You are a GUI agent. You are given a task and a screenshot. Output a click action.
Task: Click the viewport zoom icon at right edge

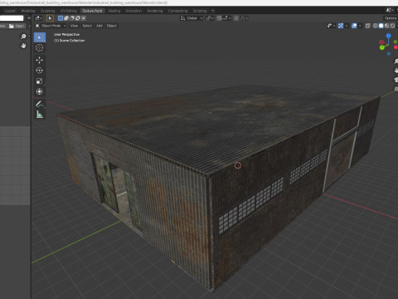click(396, 61)
